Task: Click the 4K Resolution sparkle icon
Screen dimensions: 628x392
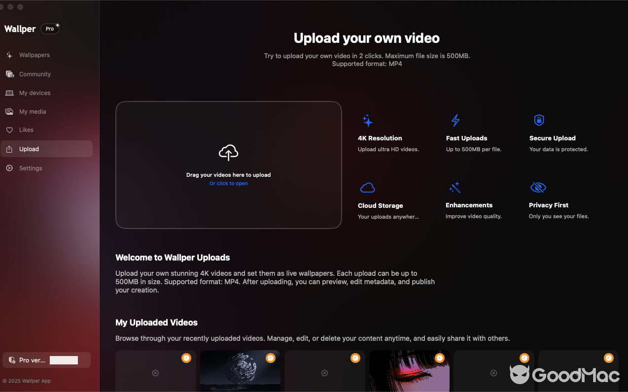Action: pyautogui.click(x=367, y=120)
